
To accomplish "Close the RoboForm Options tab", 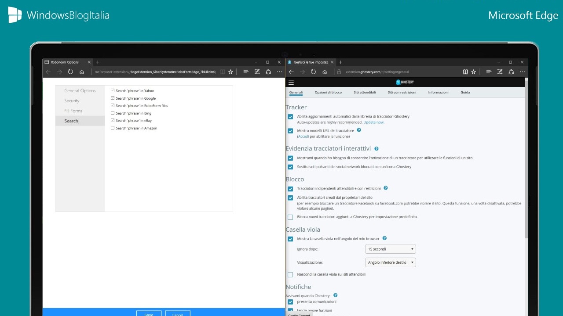I will (x=89, y=62).
